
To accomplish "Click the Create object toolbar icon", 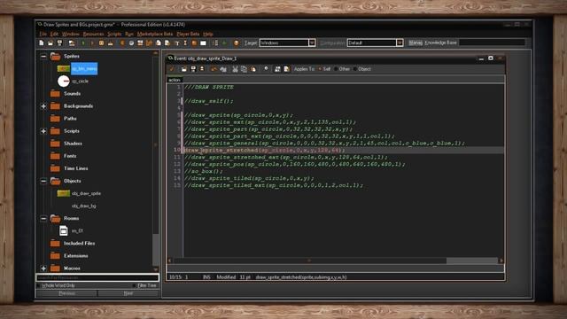I will click(194, 43).
